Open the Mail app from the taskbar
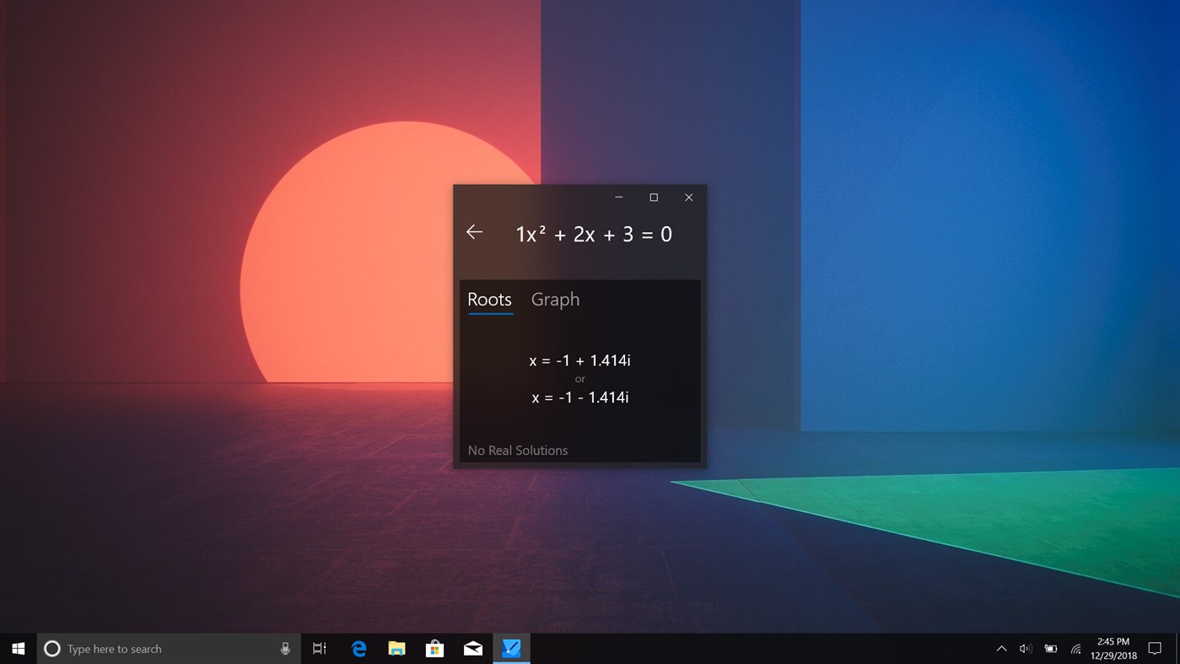1180x664 pixels. point(472,648)
